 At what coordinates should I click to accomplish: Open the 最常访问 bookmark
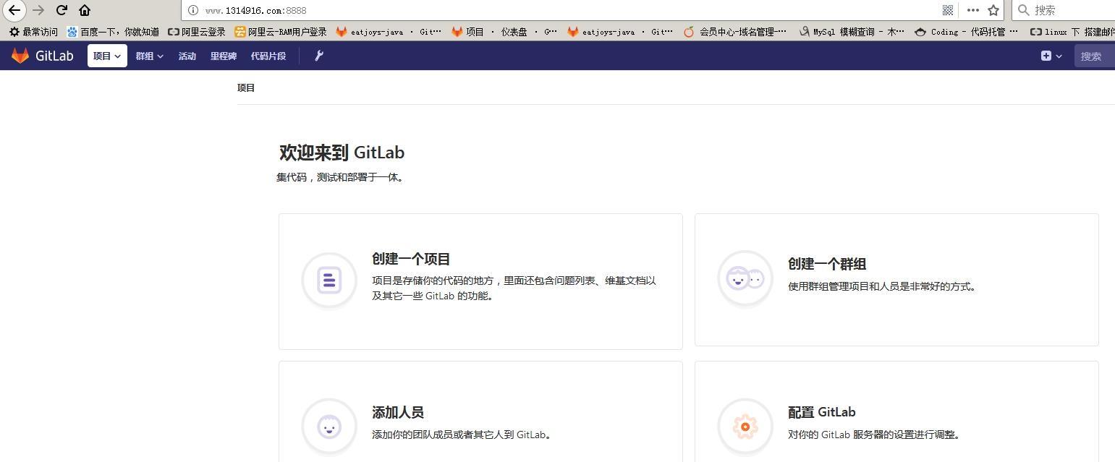coord(33,32)
